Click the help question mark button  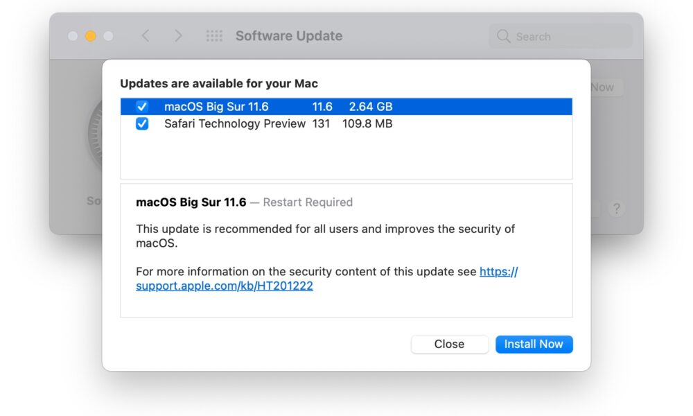[x=617, y=208]
